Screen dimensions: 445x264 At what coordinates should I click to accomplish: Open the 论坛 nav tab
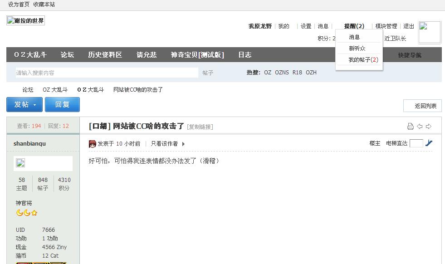pos(67,55)
